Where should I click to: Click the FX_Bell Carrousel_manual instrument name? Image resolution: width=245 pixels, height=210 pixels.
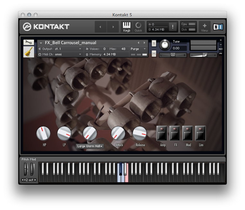coord(70,43)
